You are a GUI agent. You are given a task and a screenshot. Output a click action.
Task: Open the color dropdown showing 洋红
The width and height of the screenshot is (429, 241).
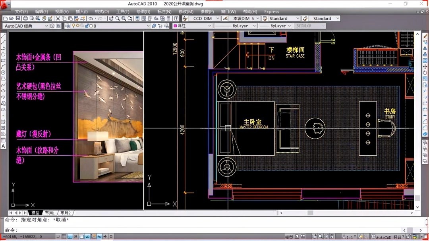click(191, 25)
